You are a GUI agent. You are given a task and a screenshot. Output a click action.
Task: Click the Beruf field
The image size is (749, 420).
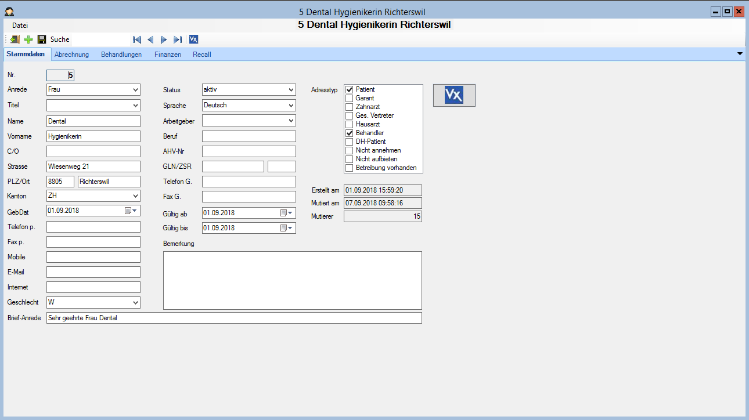click(249, 136)
